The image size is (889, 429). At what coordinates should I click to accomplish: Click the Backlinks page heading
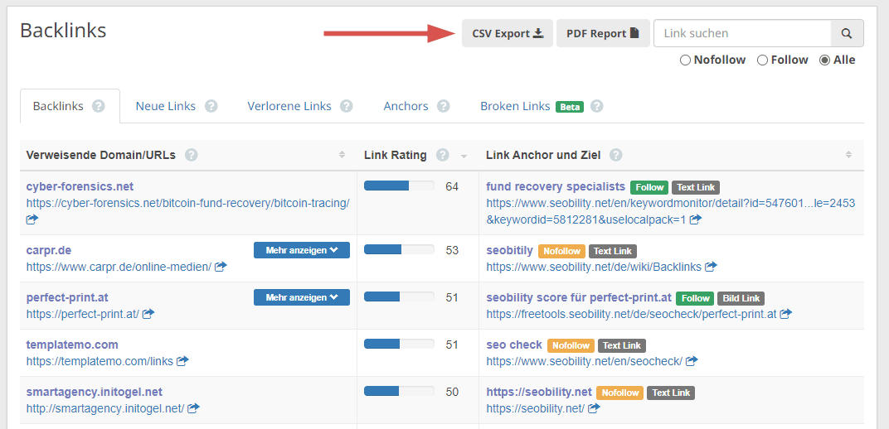click(63, 31)
